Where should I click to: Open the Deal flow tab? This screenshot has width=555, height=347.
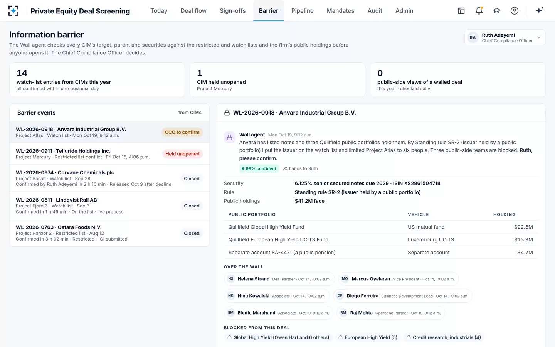(193, 11)
